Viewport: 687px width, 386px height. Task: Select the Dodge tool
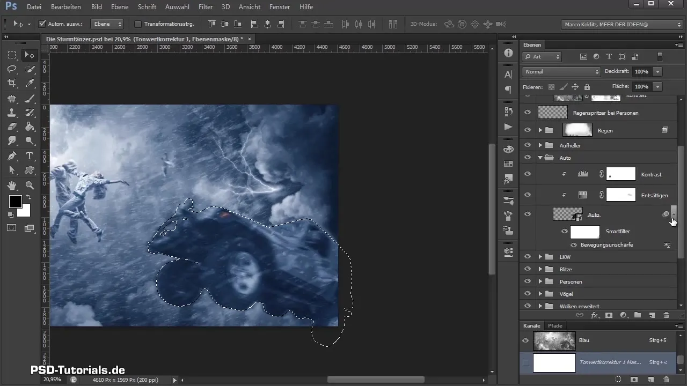pyautogui.click(x=30, y=142)
